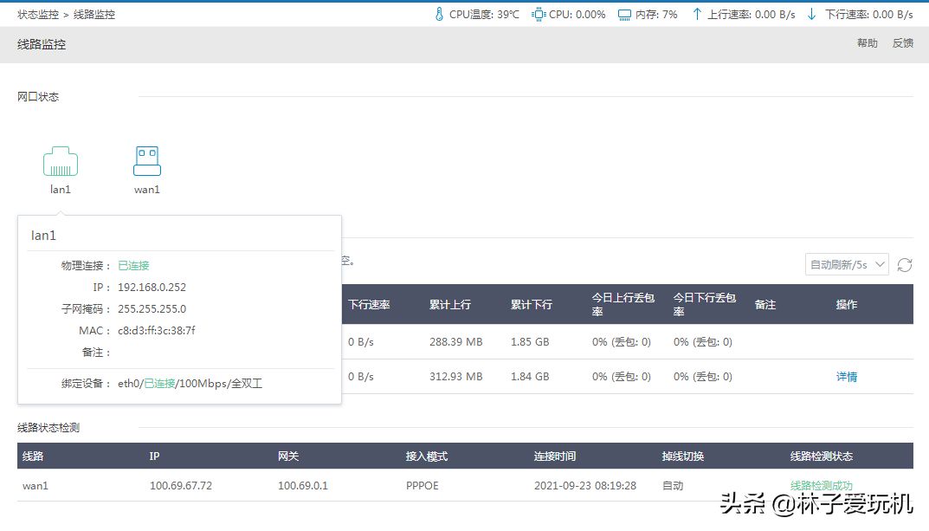Click the memory usage icon

(x=624, y=15)
